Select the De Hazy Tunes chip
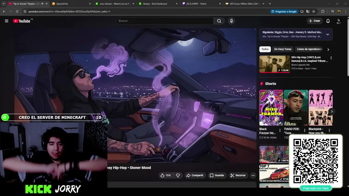Screen dimensions: 349x196 tap(283, 49)
